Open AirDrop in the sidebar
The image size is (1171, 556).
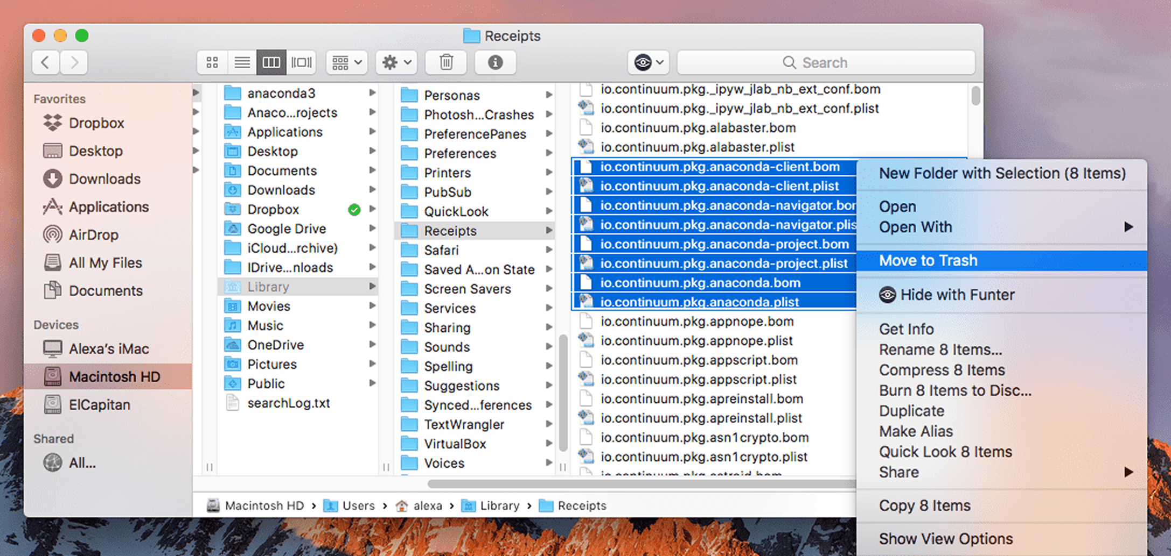93,235
